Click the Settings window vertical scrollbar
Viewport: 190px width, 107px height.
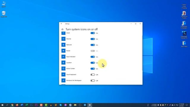[142, 53]
